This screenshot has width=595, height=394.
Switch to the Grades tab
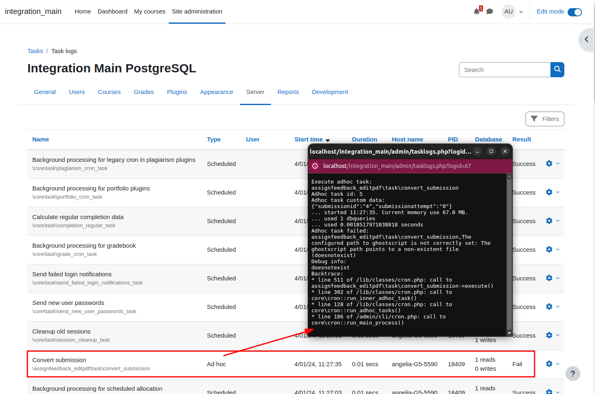pos(144,92)
